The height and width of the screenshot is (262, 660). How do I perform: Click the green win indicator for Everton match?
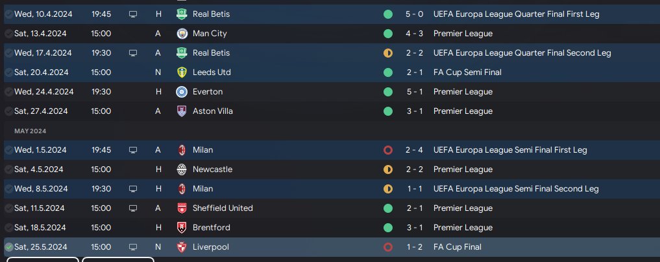pos(388,92)
